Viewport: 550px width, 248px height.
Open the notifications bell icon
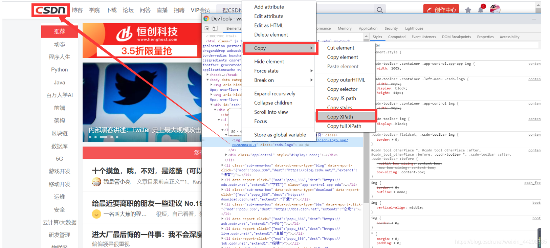481,10
